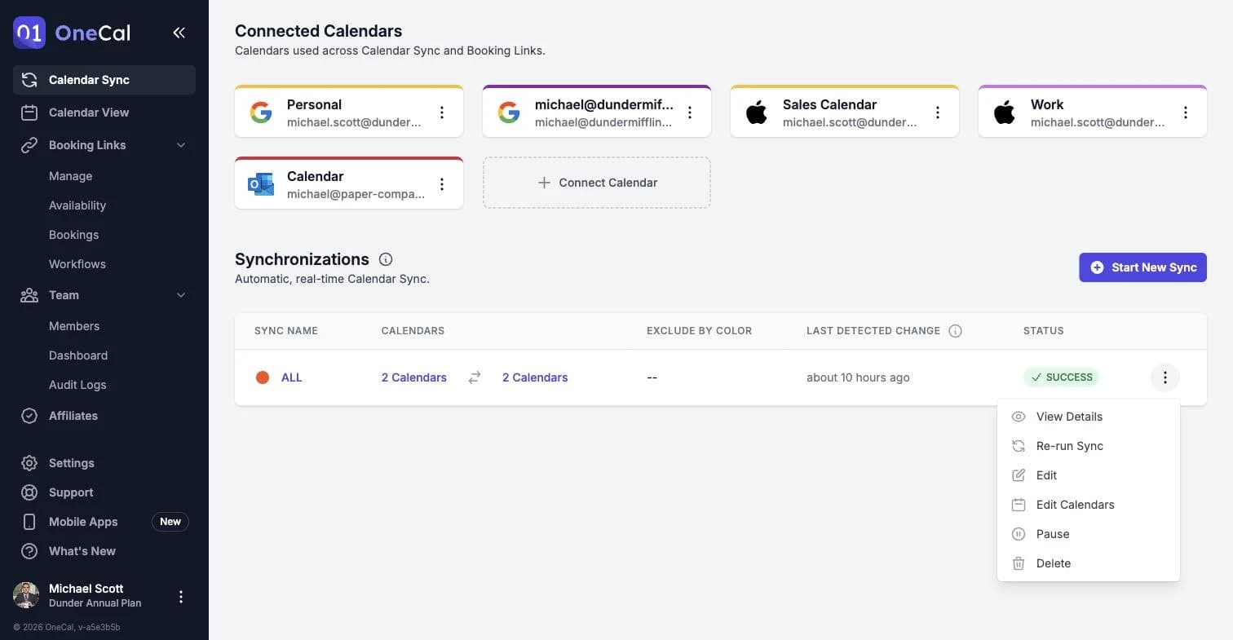Click Apple icon on Work calendar card

pos(1005,113)
